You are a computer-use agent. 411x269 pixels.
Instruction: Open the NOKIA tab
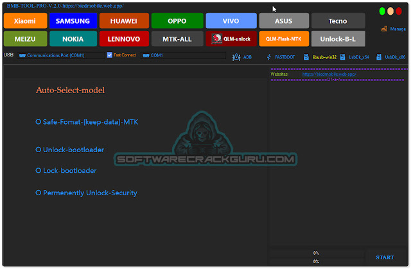click(73, 39)
